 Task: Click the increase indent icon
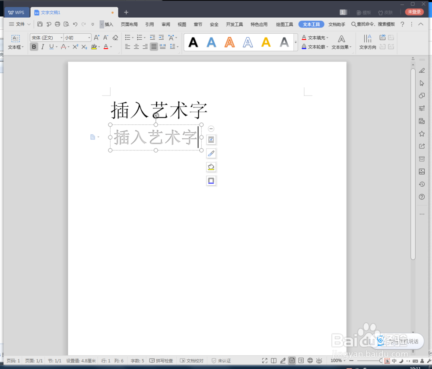[x=162, y=38]
